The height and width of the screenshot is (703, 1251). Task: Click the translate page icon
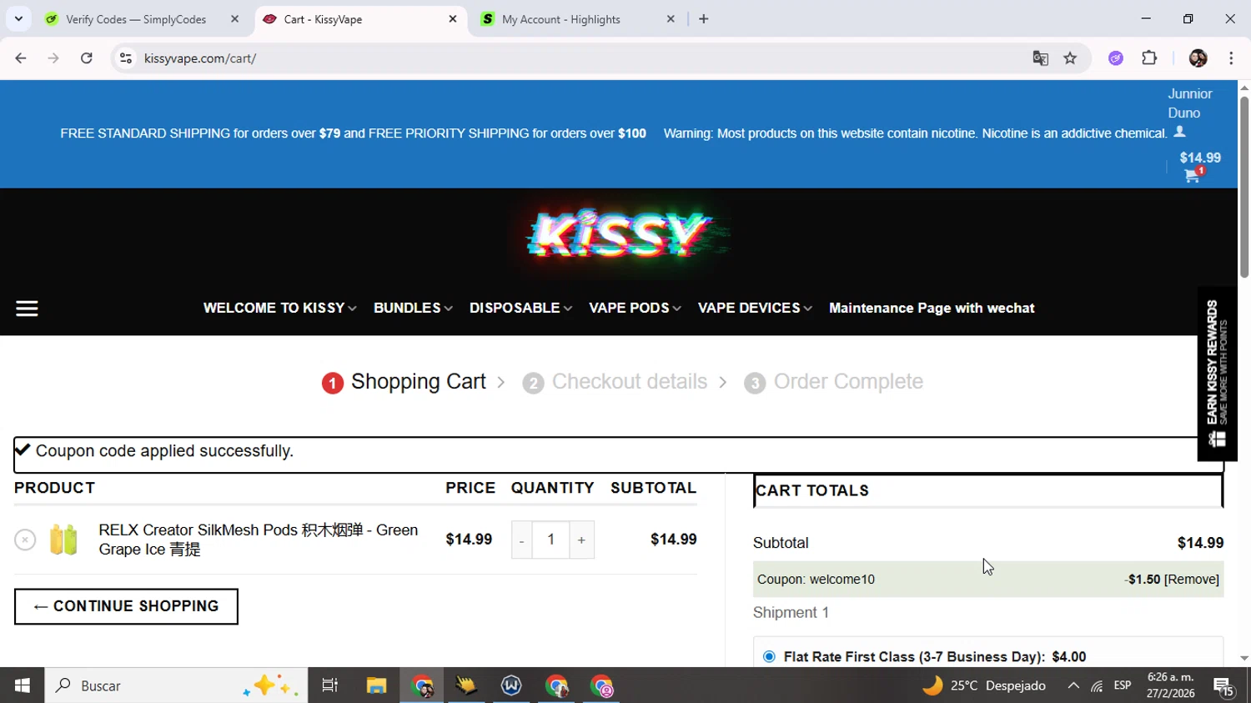1040,58
